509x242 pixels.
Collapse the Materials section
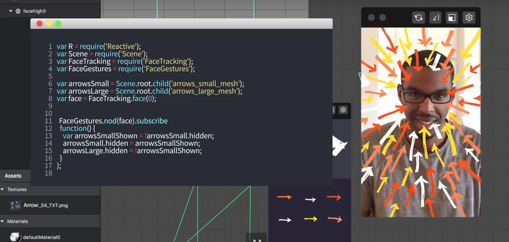tap(3, 221)
